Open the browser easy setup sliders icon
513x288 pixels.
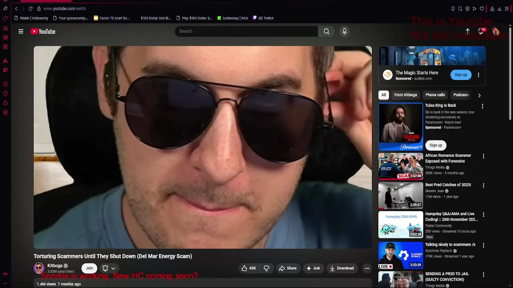(507, 8)
